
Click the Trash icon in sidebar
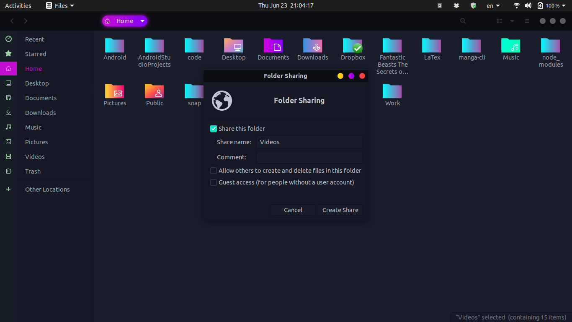pyautogui.click(x=8, y=171)
